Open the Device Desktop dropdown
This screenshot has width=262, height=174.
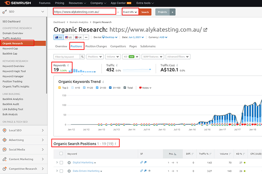click(x=110, y=37)
